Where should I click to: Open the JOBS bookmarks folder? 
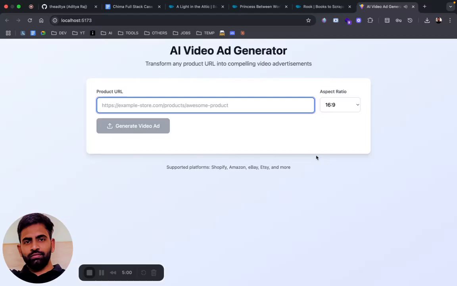[182, 33]
